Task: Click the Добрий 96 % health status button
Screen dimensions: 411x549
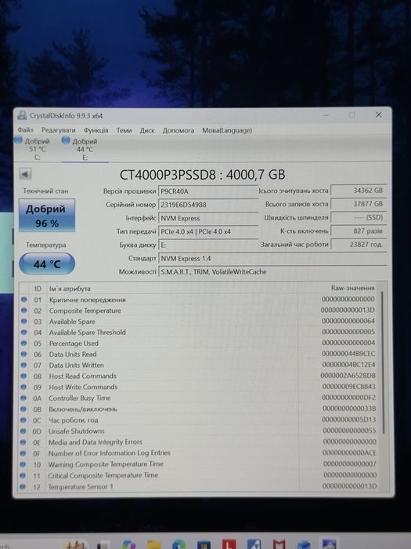Action: [x=46, y=216]
